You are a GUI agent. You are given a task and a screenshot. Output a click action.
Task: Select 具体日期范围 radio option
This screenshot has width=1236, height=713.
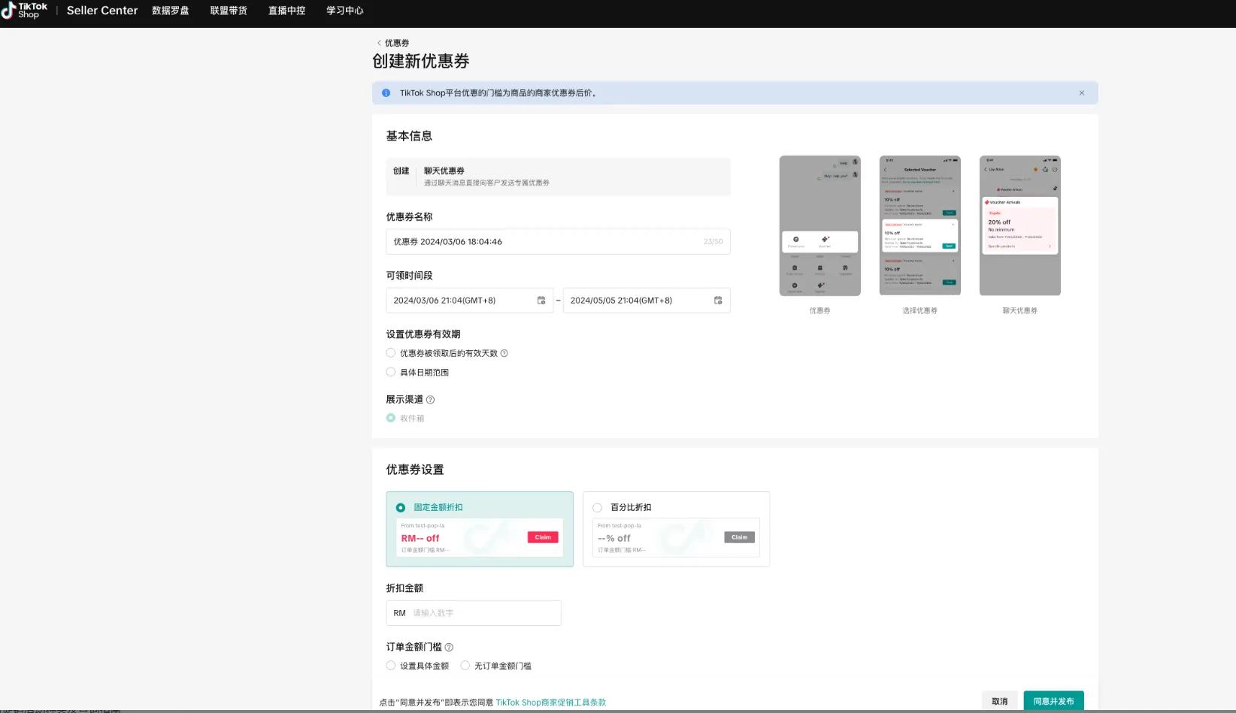pyautogui.click(x=391, y=372)
